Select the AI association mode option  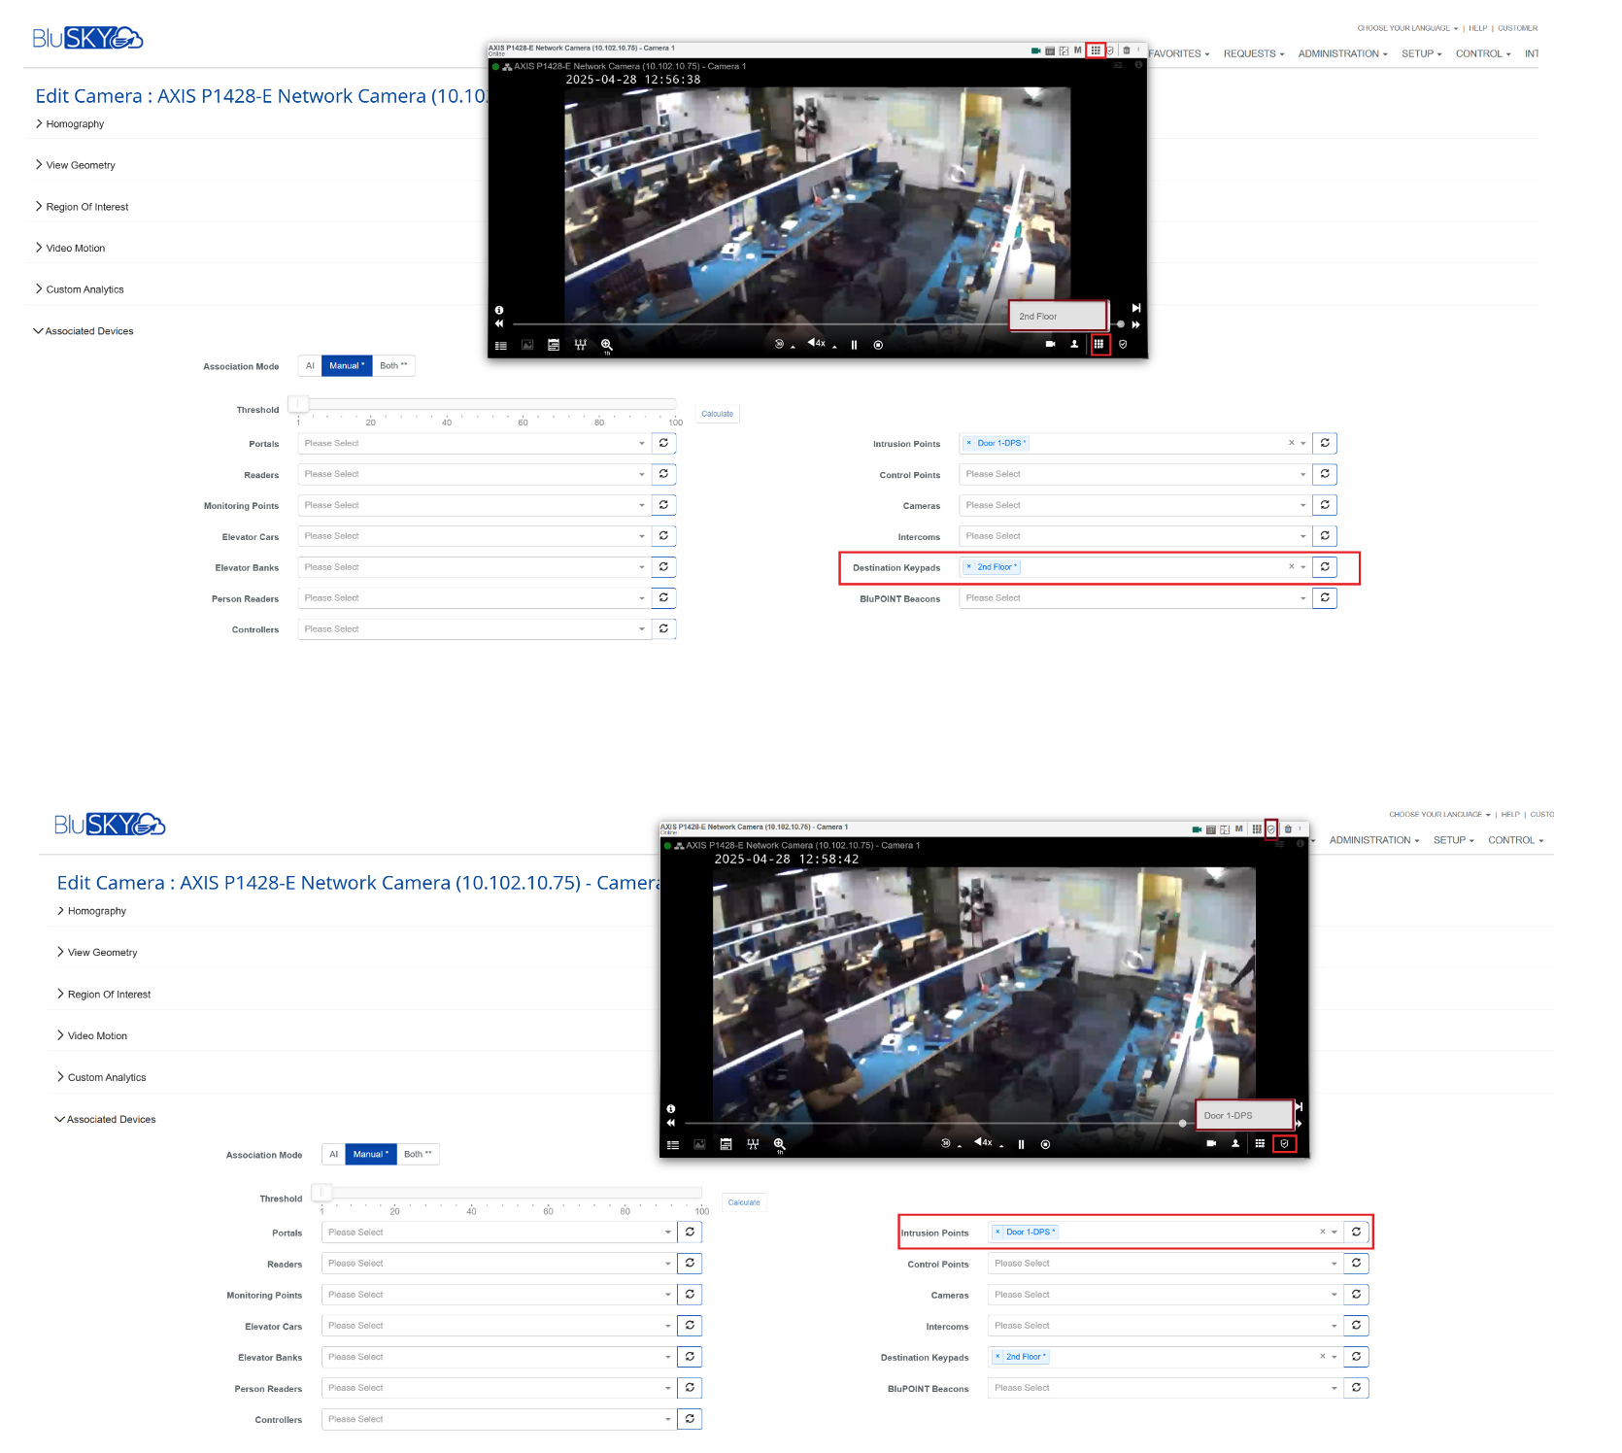click(310, 365)
